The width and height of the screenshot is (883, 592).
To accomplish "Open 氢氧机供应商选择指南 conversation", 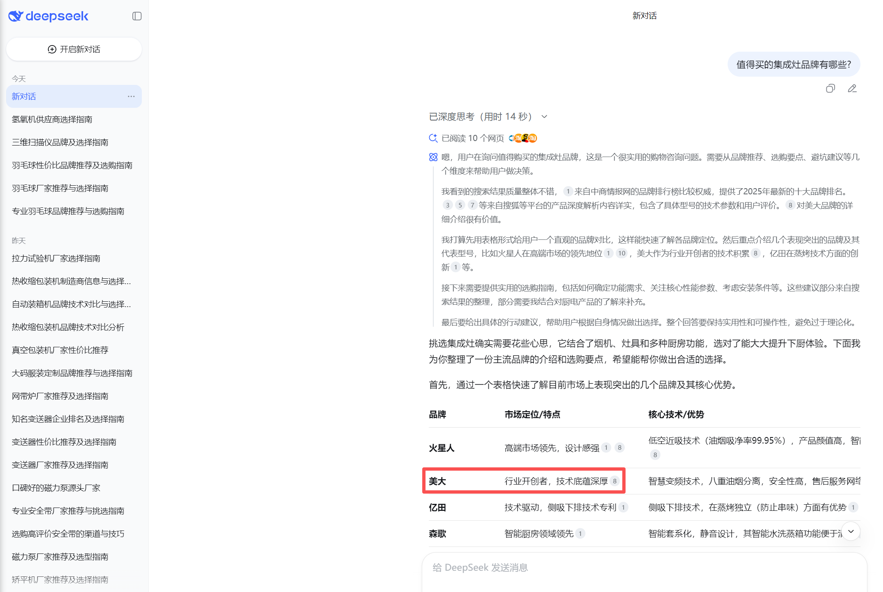I will (52, 119).
